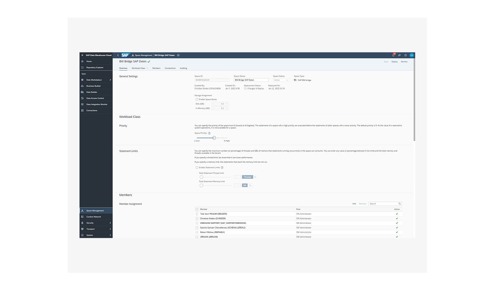The width and height of the screenshot is (495, 290).
Task: Click the SAP logo
Action: (x=125, y=55)
